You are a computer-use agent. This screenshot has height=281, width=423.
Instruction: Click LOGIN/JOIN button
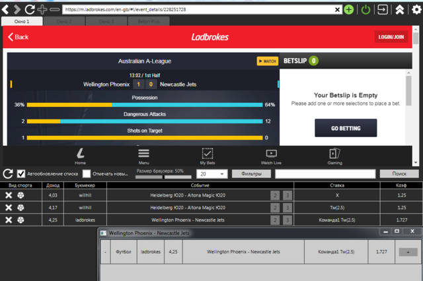coord(391,37)
